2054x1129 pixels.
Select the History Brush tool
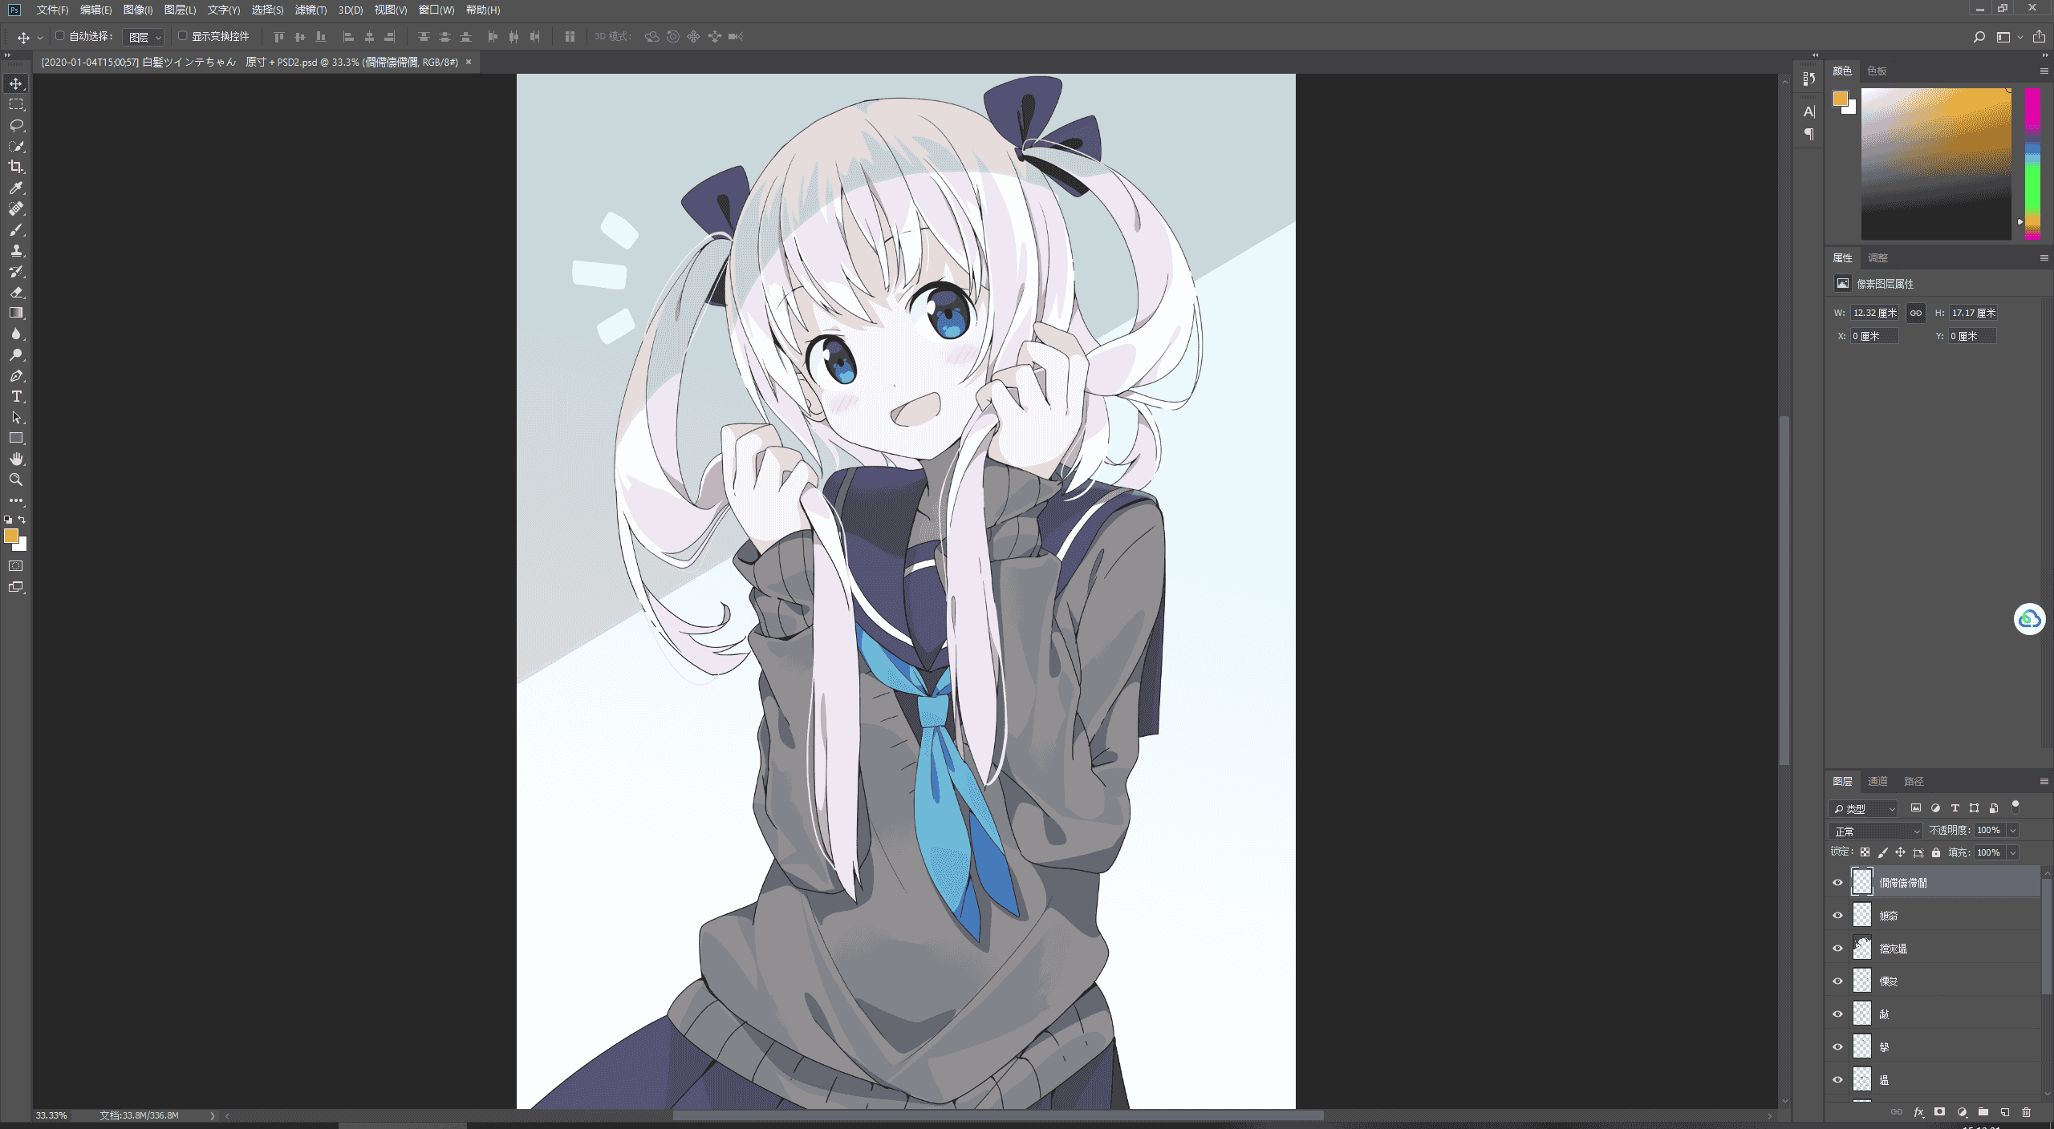point(16,271)
